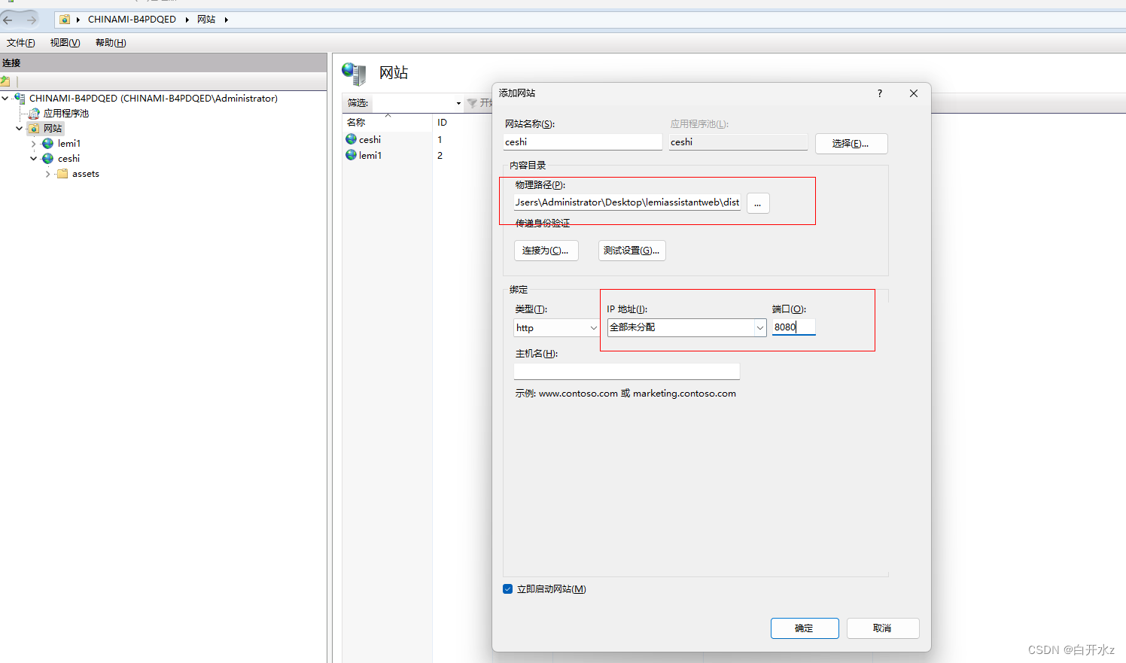Click the connect icon in connections toolbar

(x=5, y=81)
